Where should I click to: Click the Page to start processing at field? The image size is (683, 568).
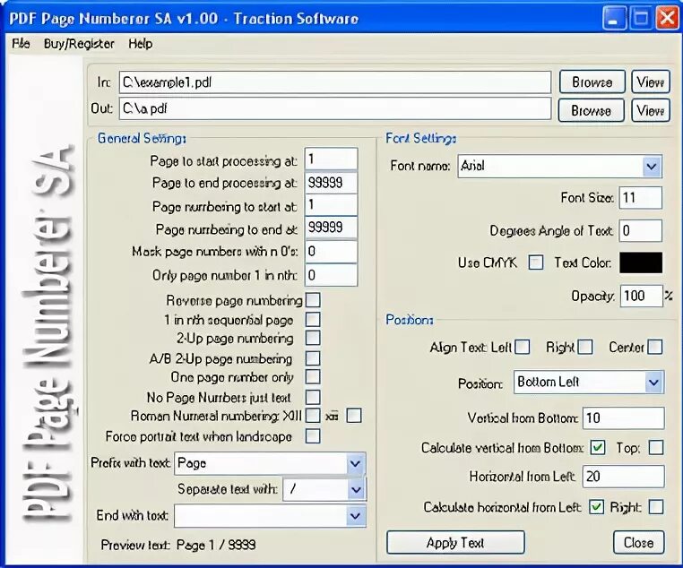tap(331, 159)
